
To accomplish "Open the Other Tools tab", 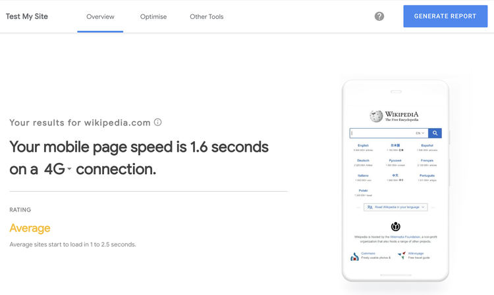I will [x=207, y=16].
